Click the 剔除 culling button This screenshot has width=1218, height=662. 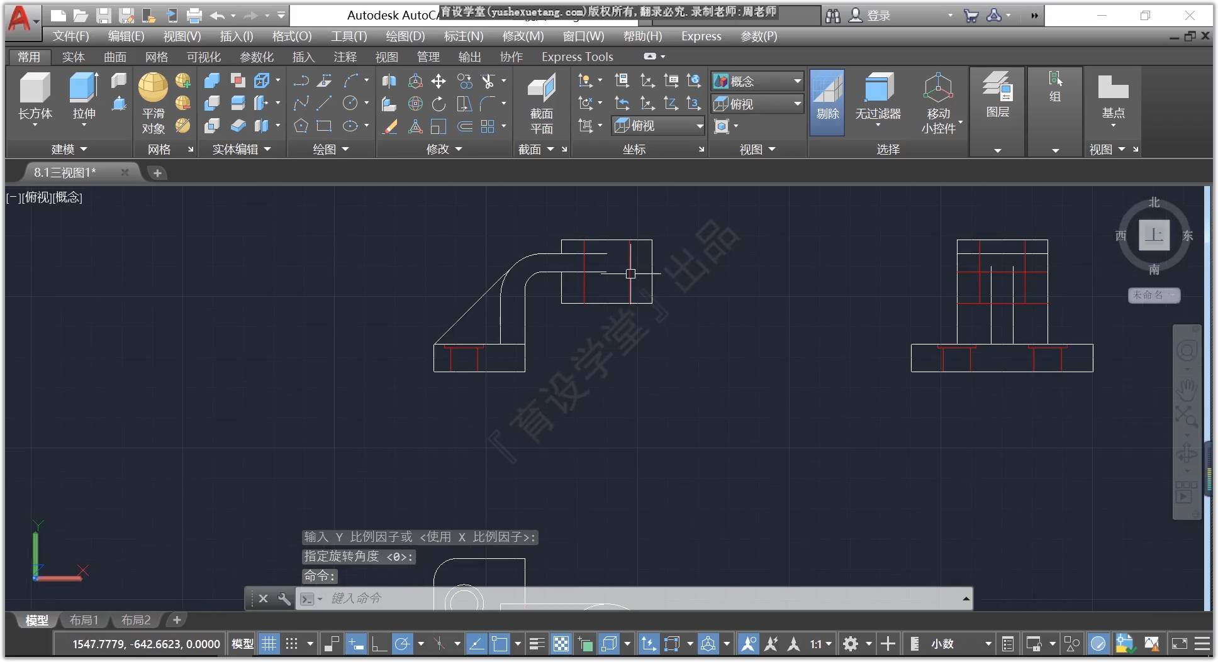point(827,102)
